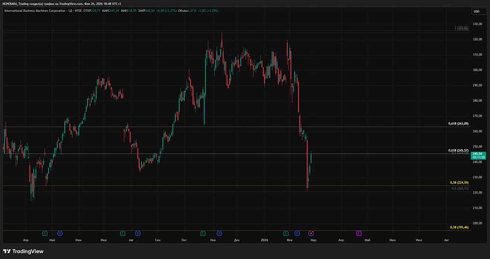Viewport: 490px width, 259px height.
Task: Open the earnings marker left of Авг
Action: click(x=122, y=233)
